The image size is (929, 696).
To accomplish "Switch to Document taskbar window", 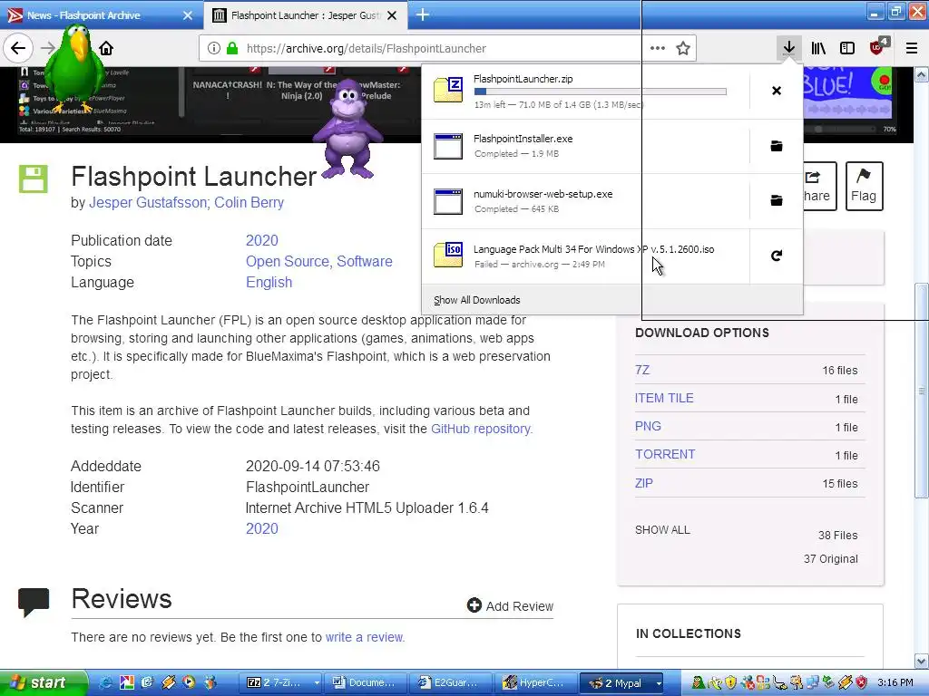I will (x=366, y=682).
